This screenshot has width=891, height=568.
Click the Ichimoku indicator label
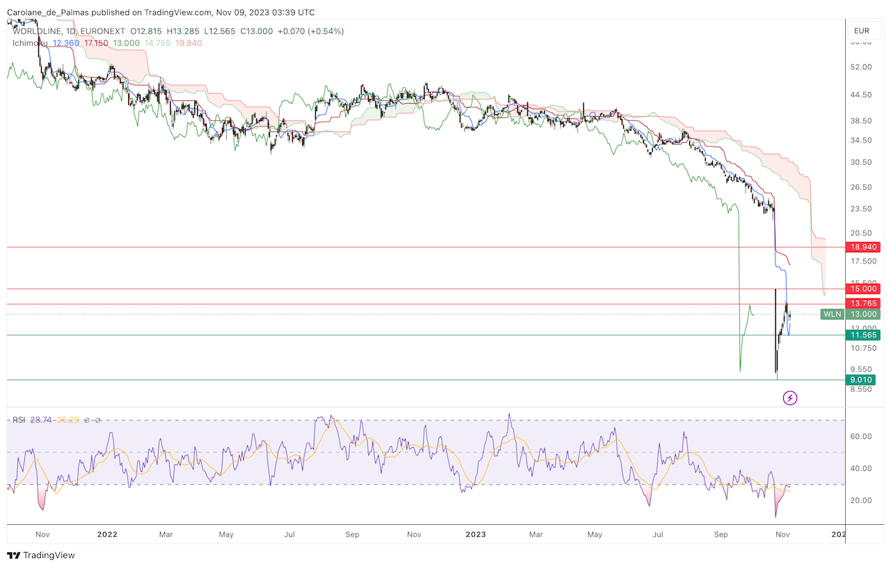pyautogui.click(x=31, y=42)
